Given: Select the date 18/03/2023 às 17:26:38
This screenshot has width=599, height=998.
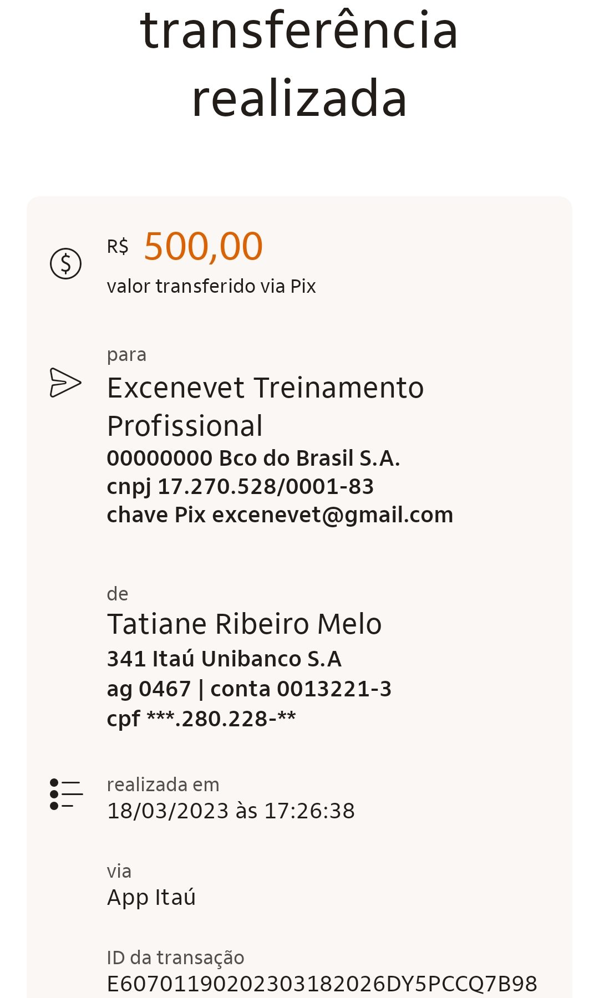Looking at the screenshot, I should pos(231,811).
